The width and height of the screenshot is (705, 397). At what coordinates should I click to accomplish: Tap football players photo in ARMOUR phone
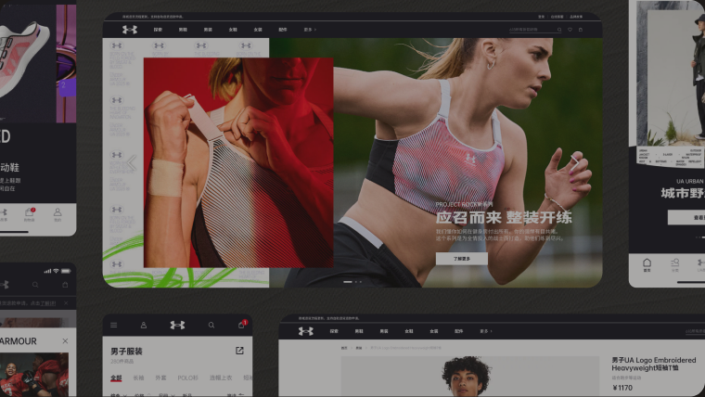tap(34, 375)
